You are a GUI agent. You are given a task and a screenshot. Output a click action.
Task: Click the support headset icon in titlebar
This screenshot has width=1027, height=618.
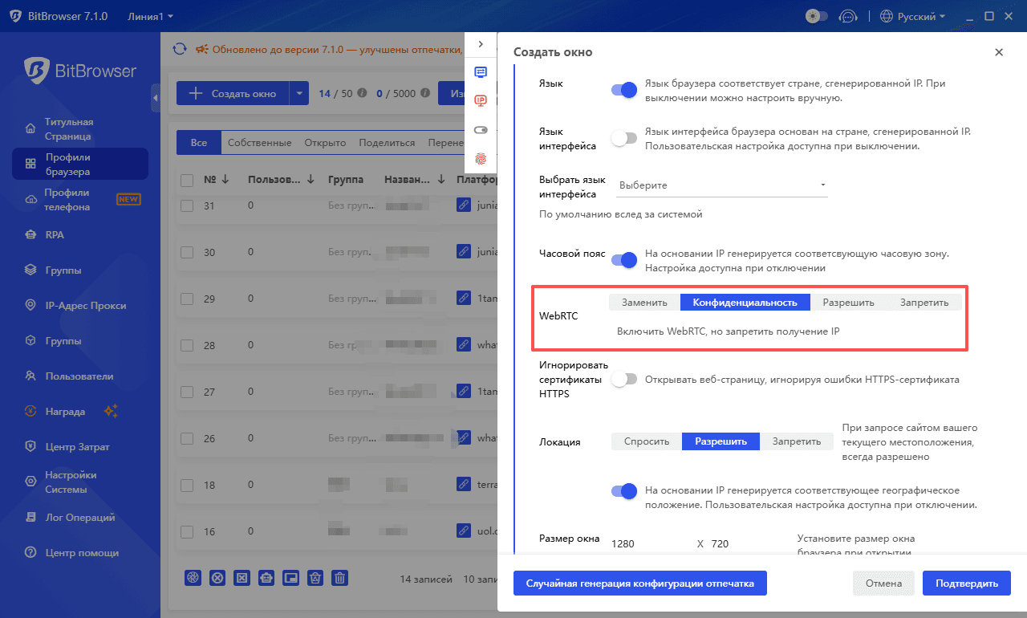pos(848,15)
